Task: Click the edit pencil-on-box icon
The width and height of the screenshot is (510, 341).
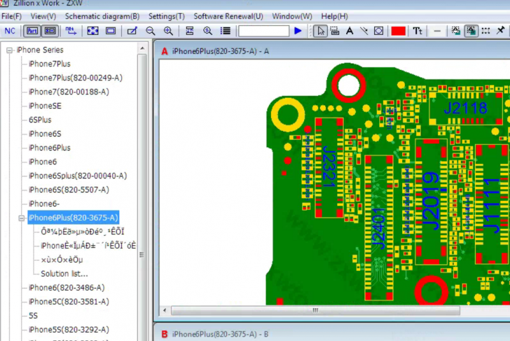Action: tap(132, 31)
